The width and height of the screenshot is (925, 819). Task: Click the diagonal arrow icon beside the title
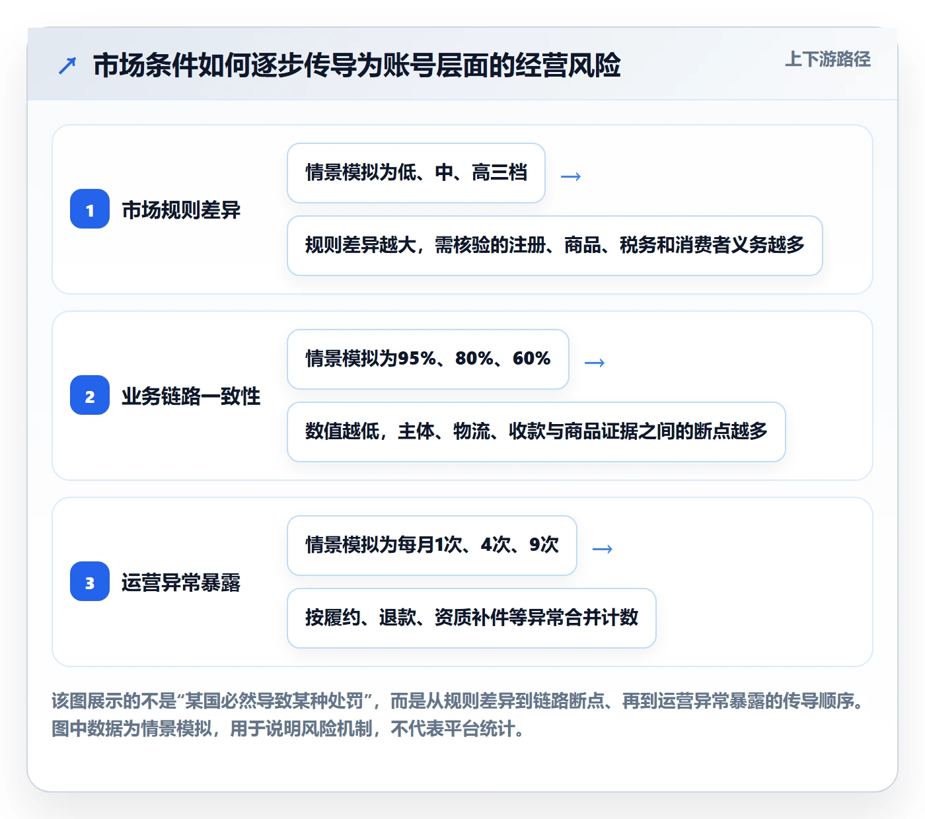tap(67, 65)
